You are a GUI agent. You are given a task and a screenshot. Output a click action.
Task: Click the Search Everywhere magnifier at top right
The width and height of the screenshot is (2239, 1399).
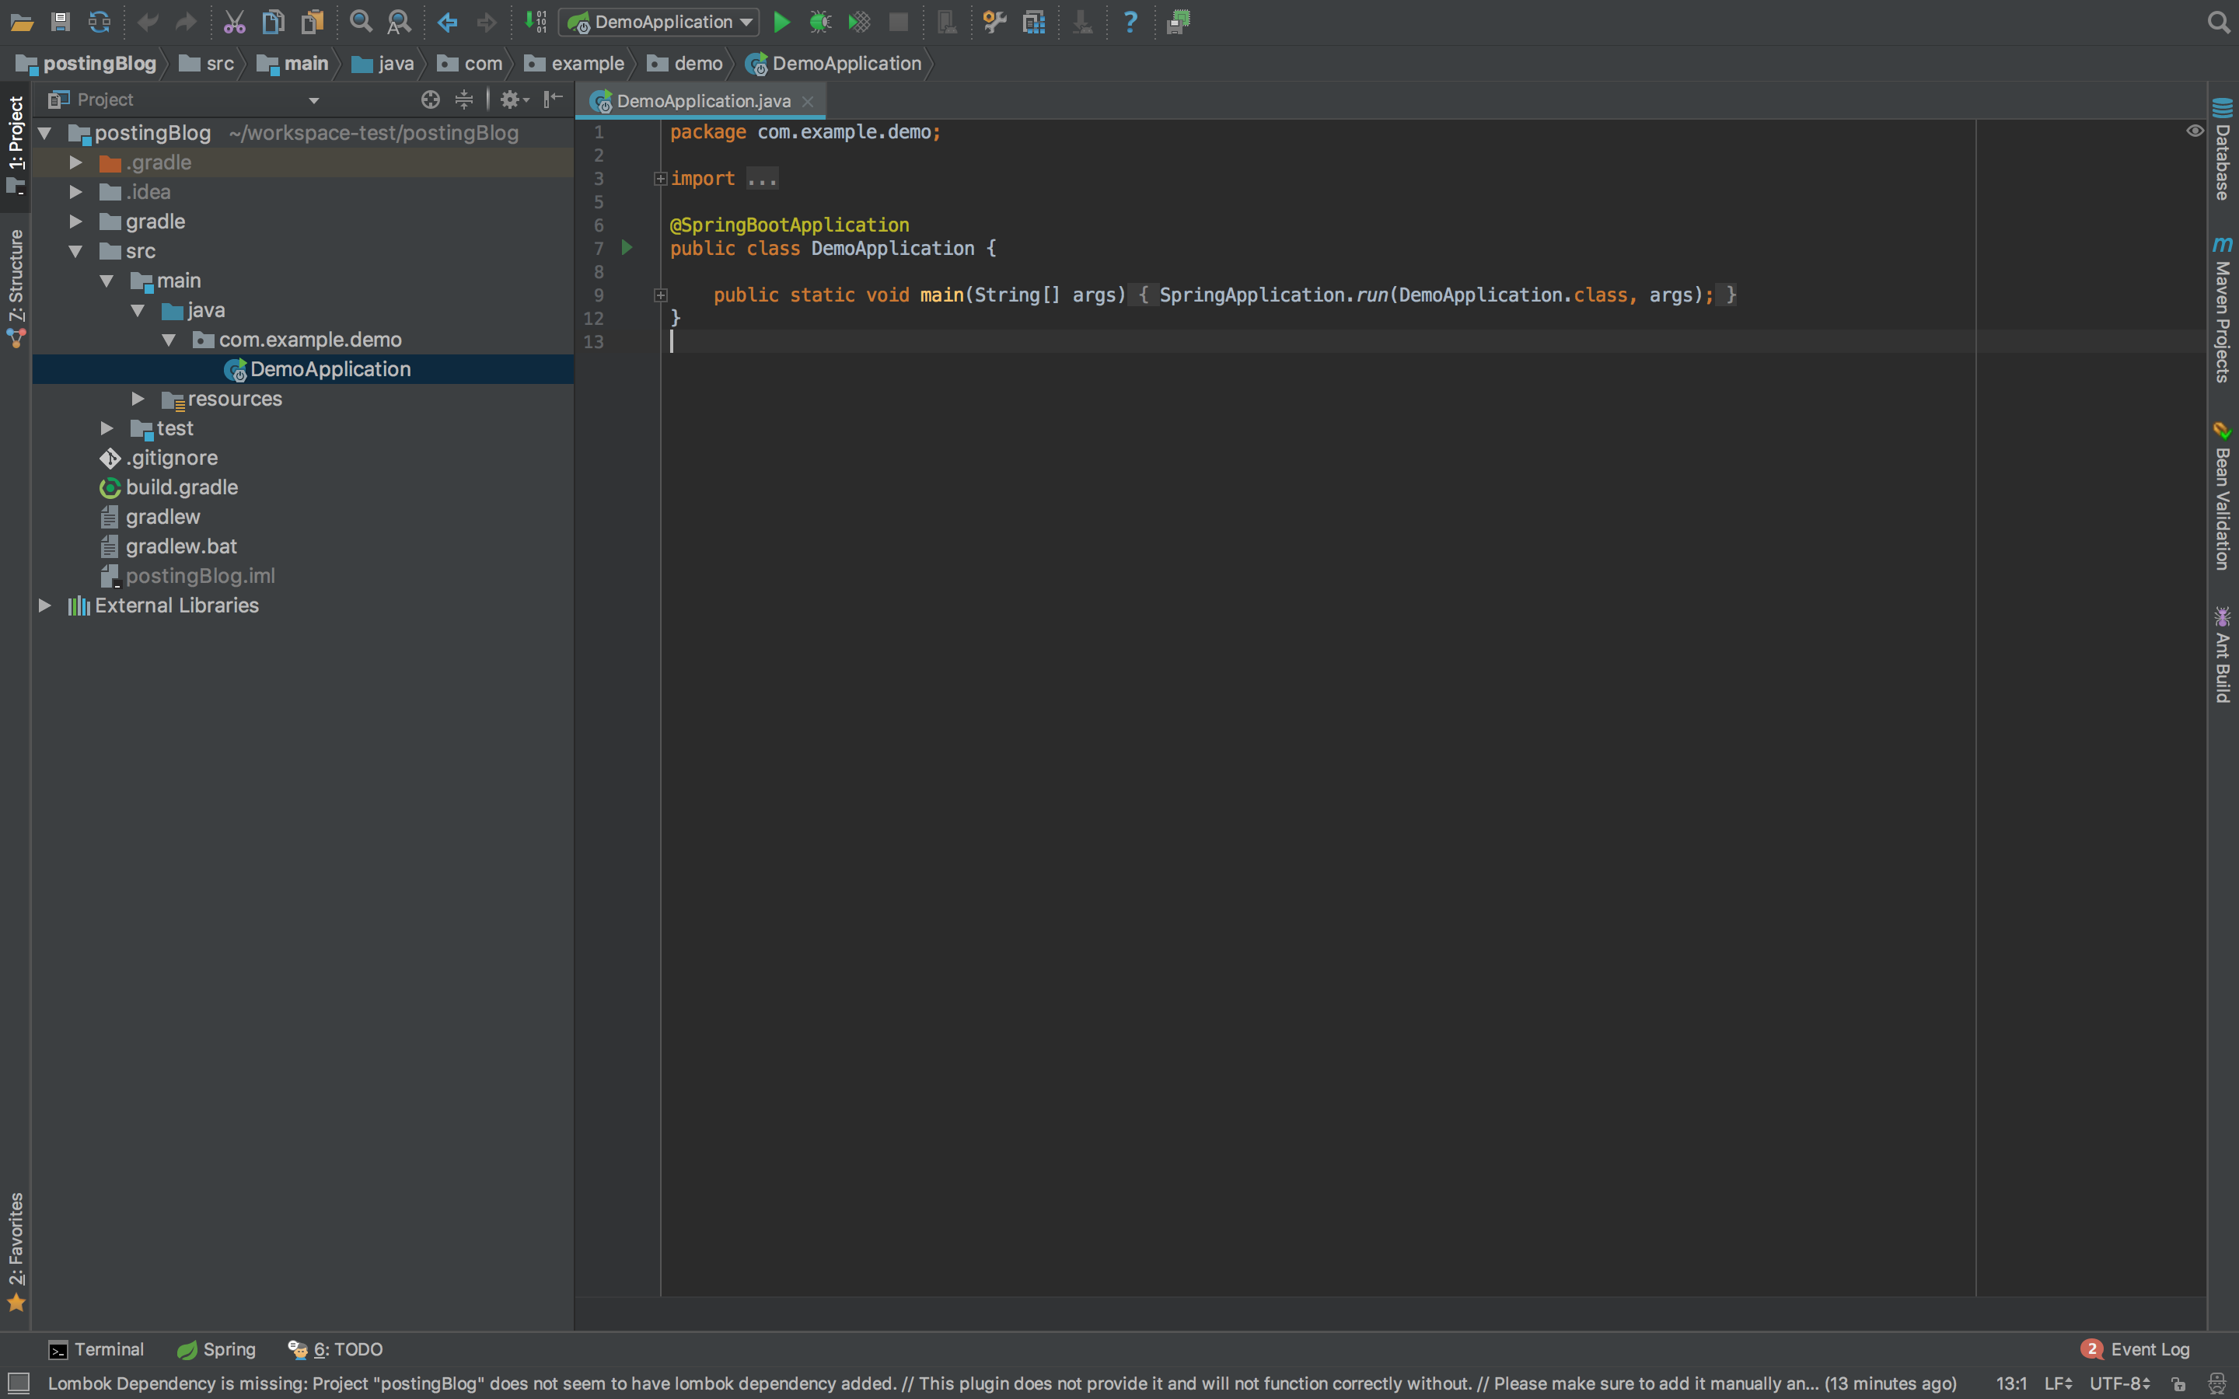click(x=2218, y=23)
